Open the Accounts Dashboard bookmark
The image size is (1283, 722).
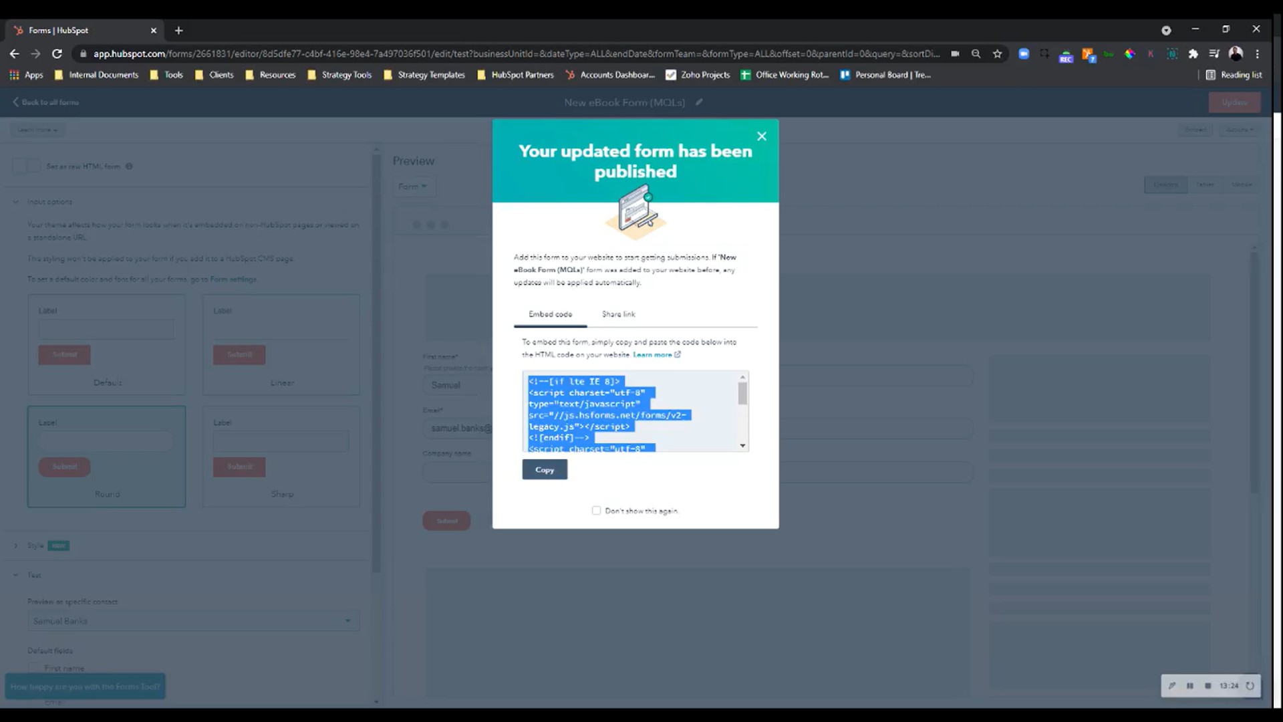click(610, 75)
